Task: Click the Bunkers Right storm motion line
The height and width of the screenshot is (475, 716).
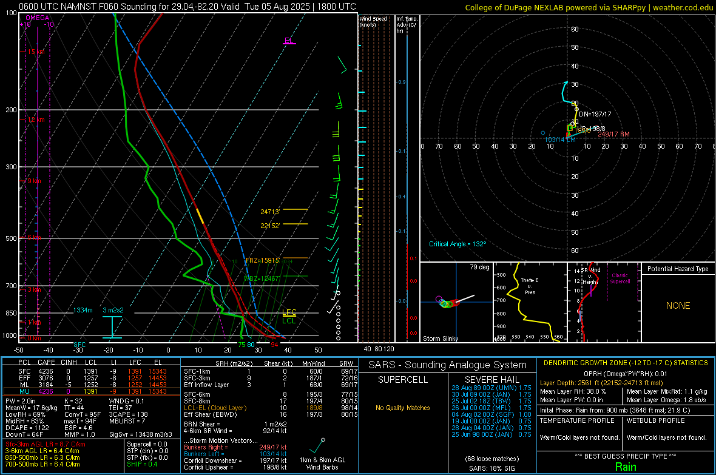Action: (235, 447)
